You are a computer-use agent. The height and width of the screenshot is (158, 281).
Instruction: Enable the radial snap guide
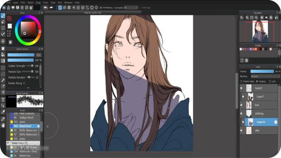tap(78, 7)
